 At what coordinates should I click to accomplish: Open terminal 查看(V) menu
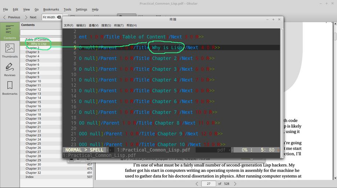tap(94, 25)
